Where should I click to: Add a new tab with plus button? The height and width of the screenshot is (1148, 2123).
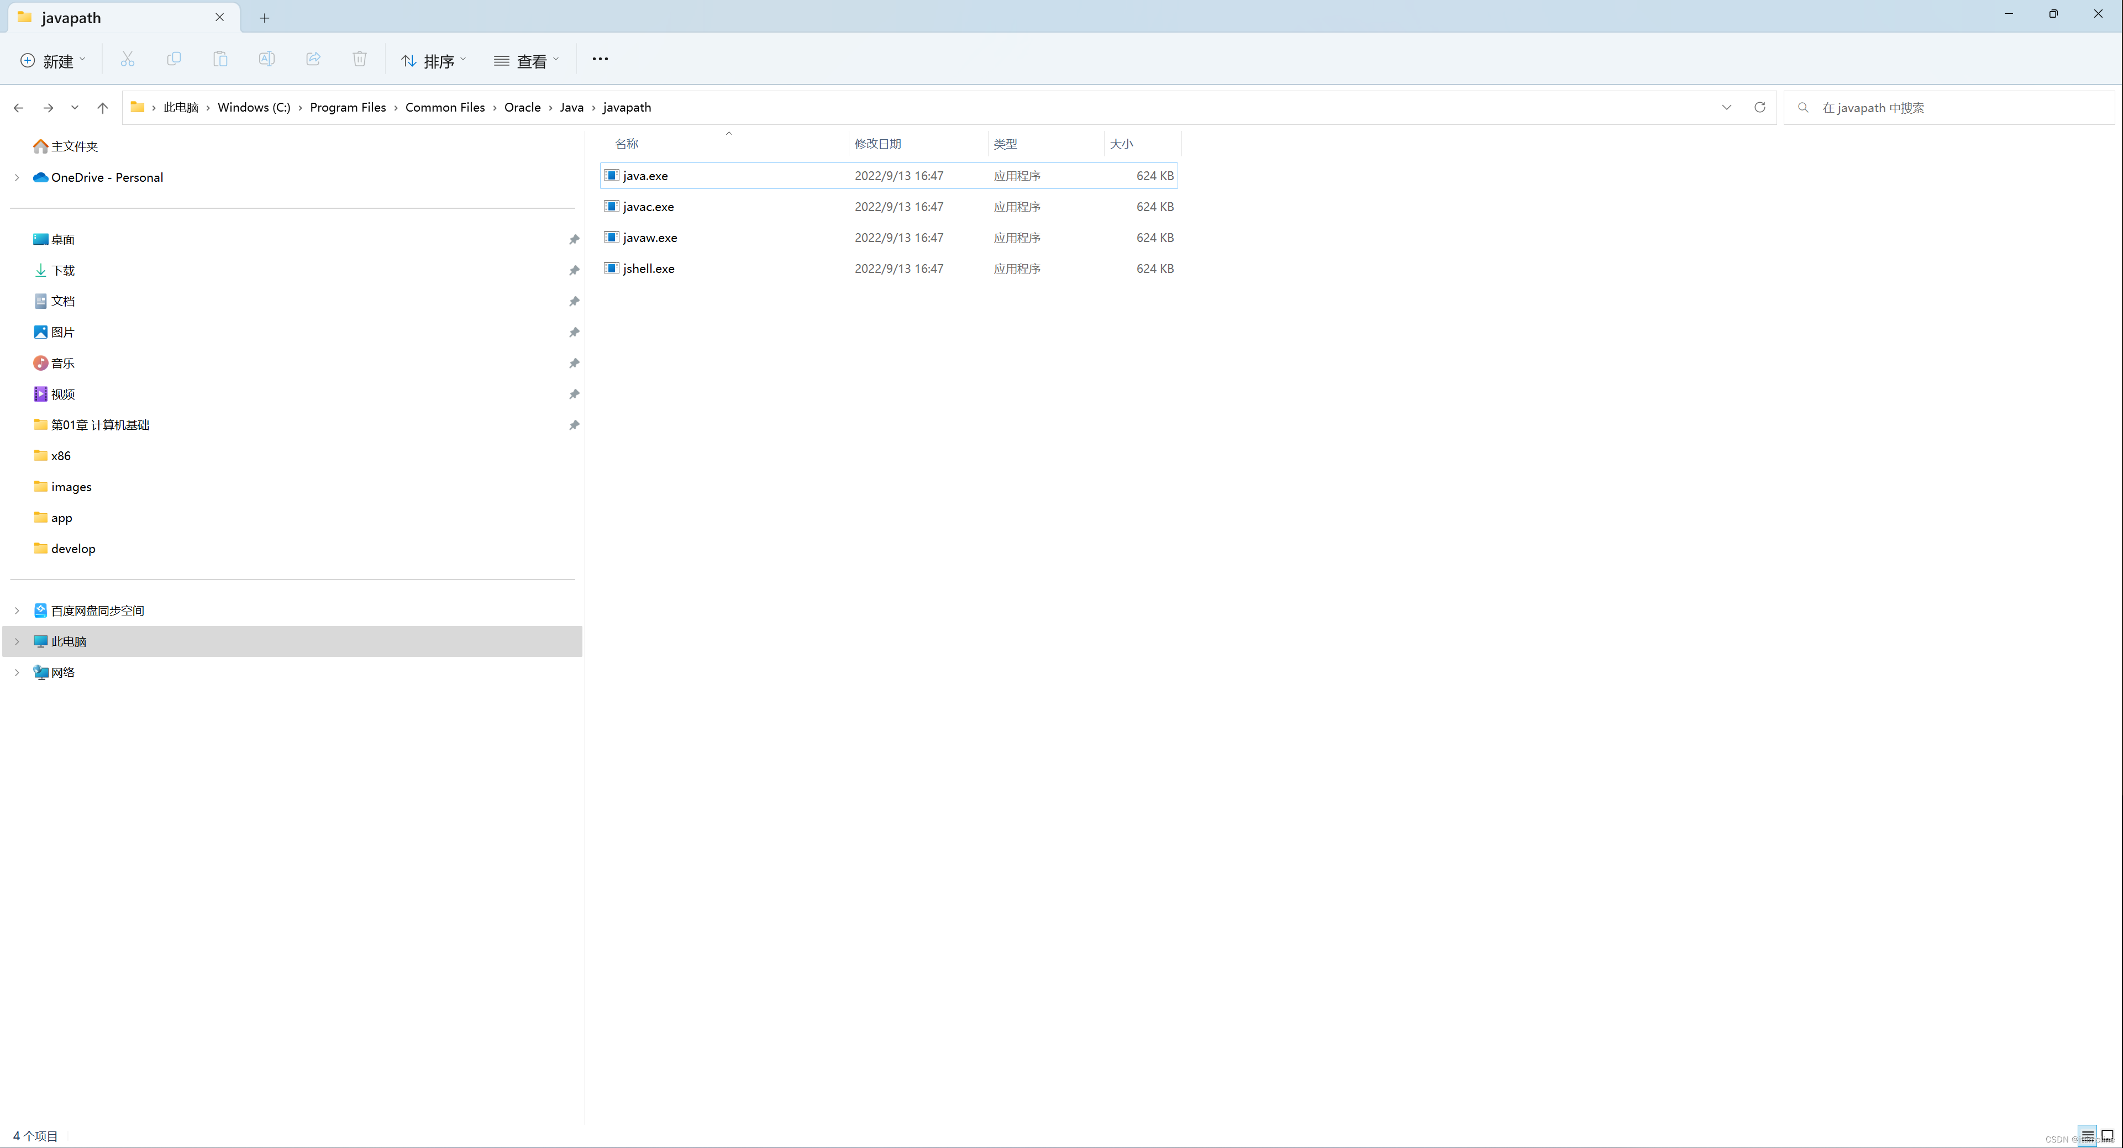[x=265, y=18]
